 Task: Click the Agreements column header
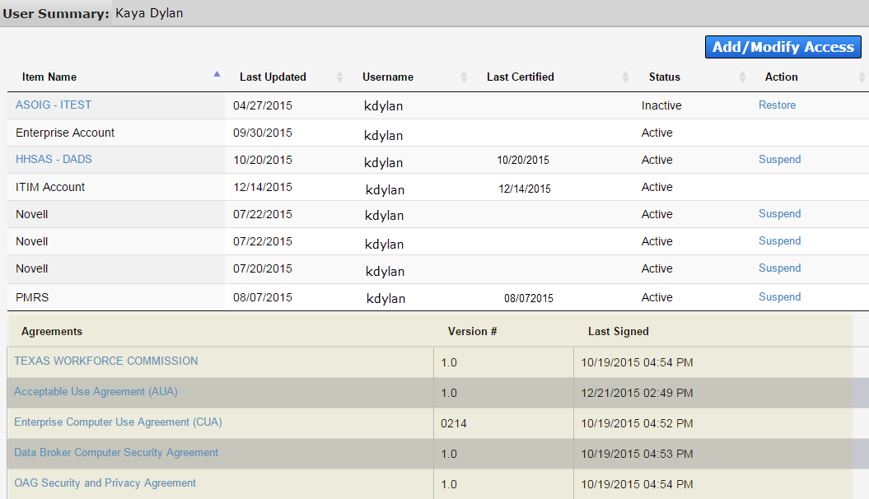pos(52,331)
